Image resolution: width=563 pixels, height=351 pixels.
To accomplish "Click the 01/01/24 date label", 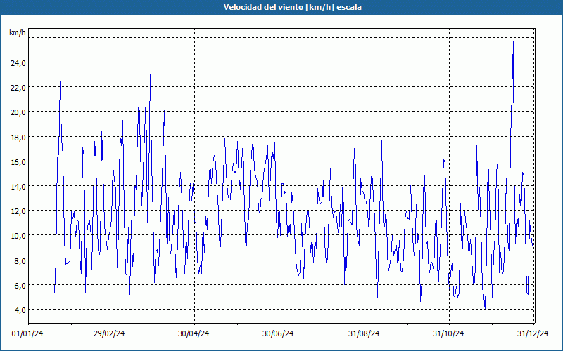I will coord(27,333).
